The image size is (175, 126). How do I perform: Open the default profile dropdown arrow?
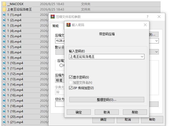(157, 52)
